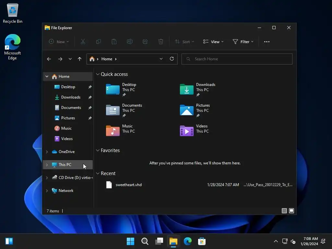Click the Cut scissors icon in toolbar
The height and width of the screenshot is (249, 332).
pos(83,42)
